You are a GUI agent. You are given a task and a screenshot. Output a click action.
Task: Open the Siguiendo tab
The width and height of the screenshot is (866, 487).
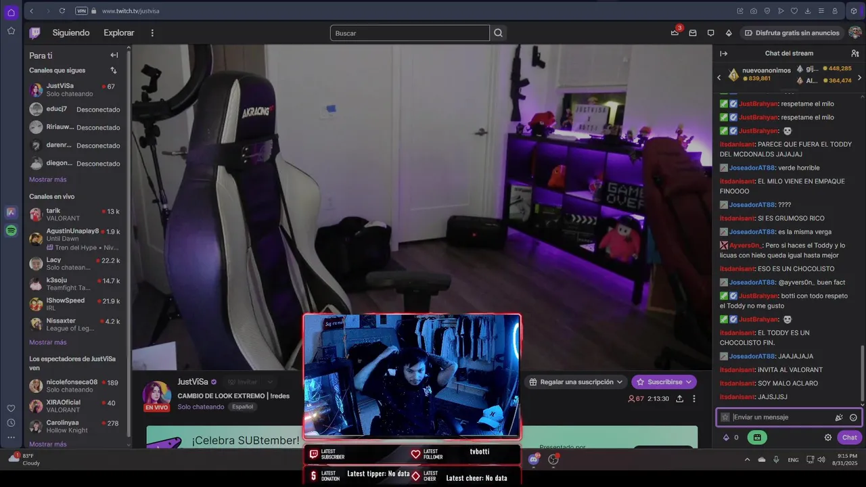pos(71,32)
